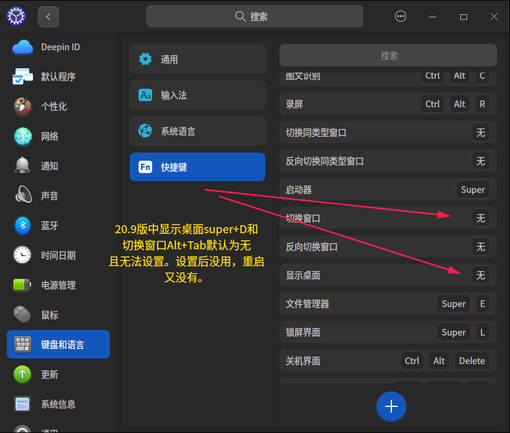Open Default Programs (默认程序) icon
This screenshot has height=433, width=510.
click(22, 77)
